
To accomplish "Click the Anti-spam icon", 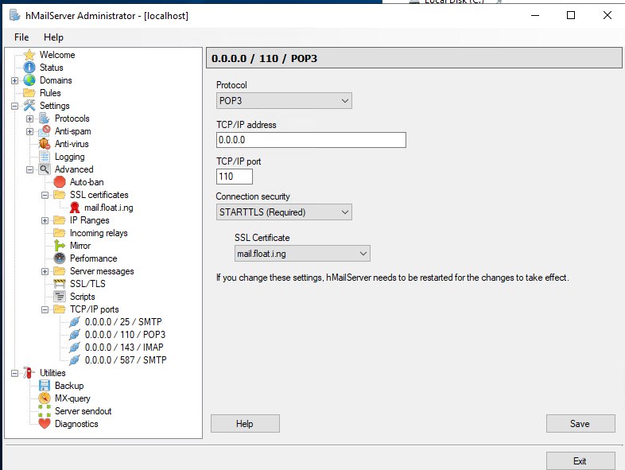I will (x=45, y=131).
